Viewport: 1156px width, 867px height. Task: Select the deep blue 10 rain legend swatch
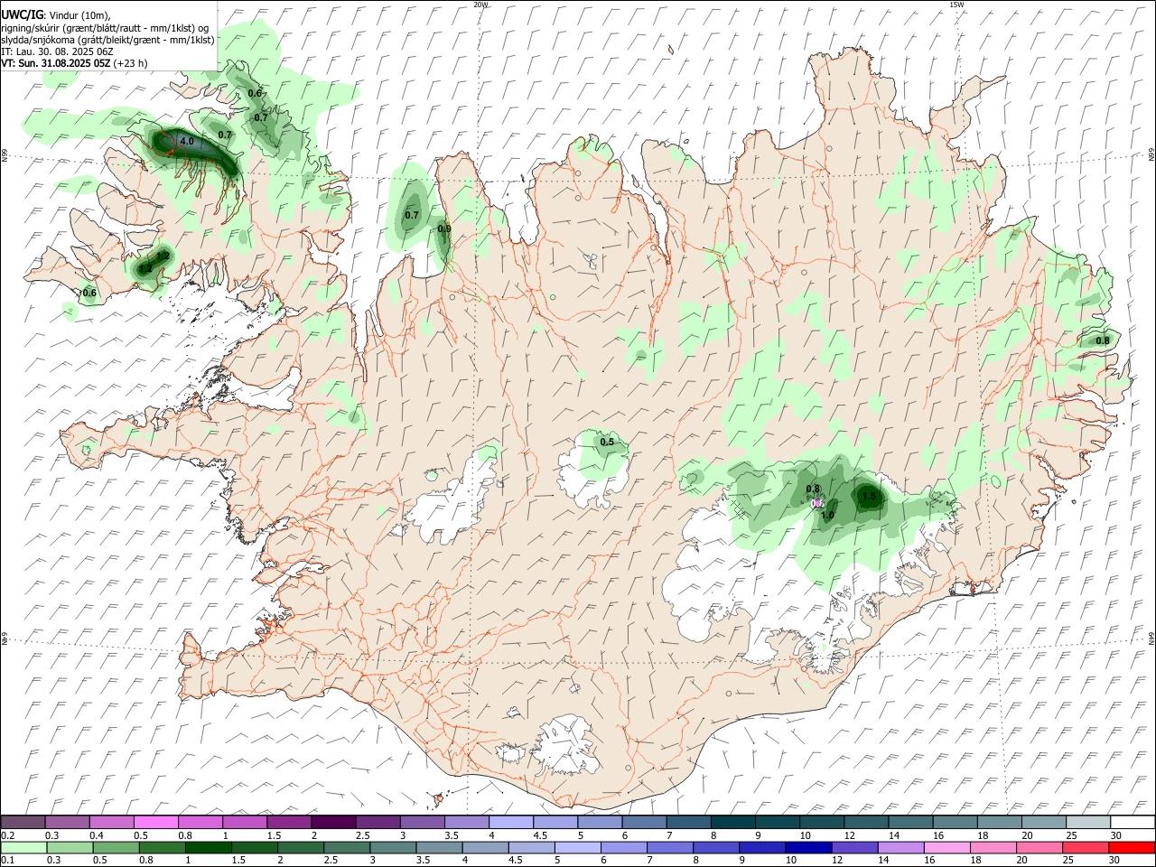click(807, 847)
